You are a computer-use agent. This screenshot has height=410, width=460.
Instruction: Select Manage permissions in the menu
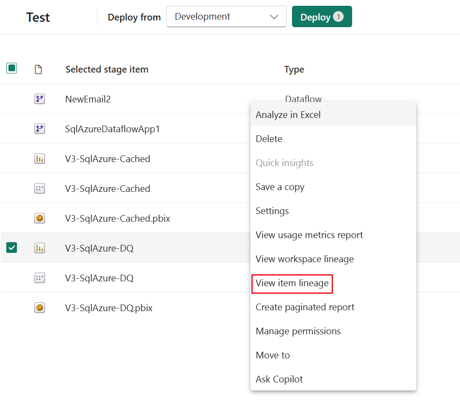click(298, 331)
